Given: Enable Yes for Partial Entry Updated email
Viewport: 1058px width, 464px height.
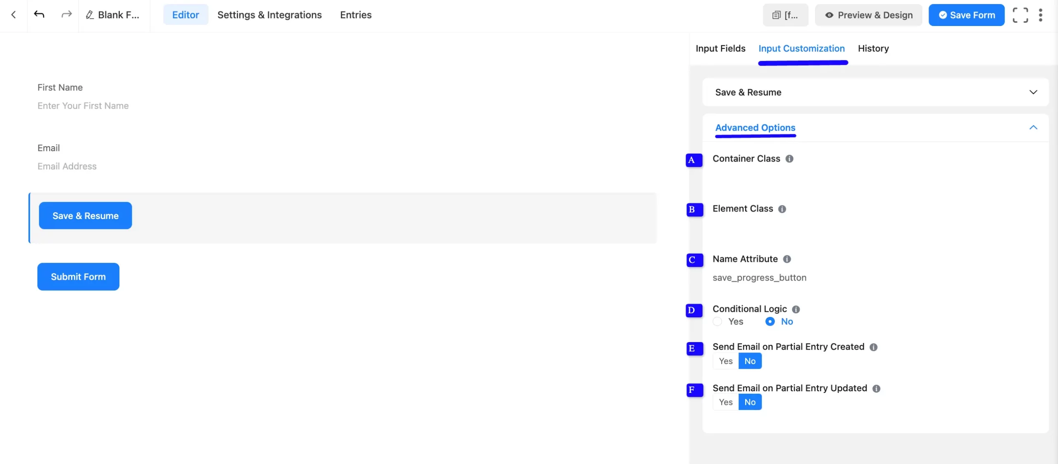Looking at the screenshot, I should 726,402.
